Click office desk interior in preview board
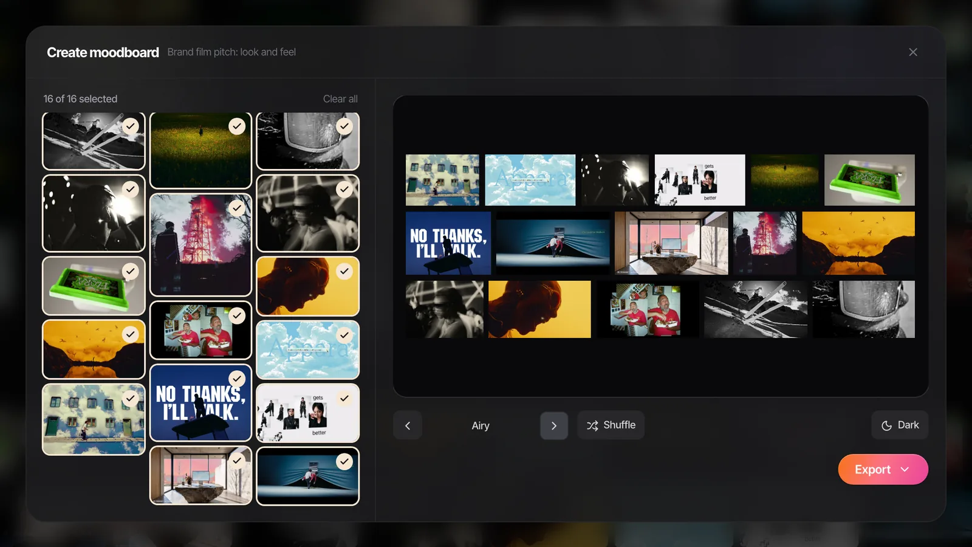 671,243
